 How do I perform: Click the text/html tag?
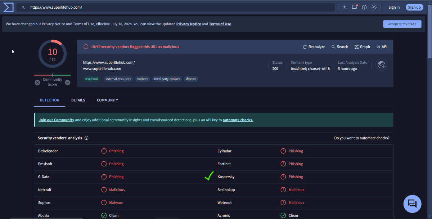(91, 79)
